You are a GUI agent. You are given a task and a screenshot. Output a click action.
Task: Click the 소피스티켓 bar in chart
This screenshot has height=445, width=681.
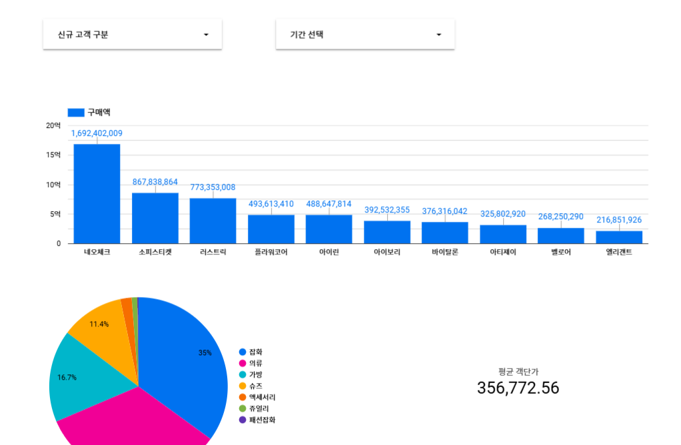click(x=155, y=218)
